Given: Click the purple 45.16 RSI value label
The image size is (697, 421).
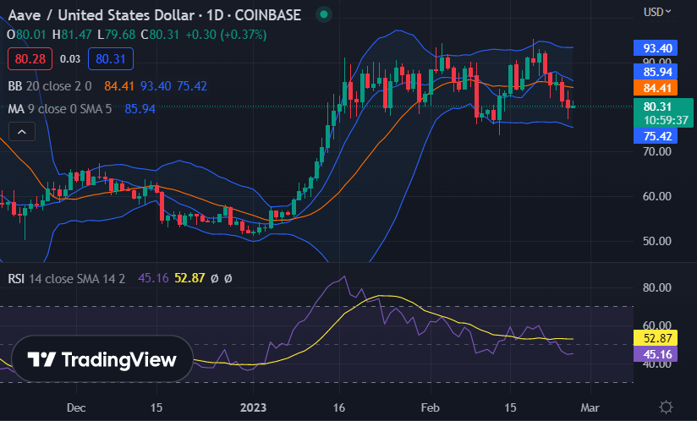Looking at the screenshot, I should point(657,354).
